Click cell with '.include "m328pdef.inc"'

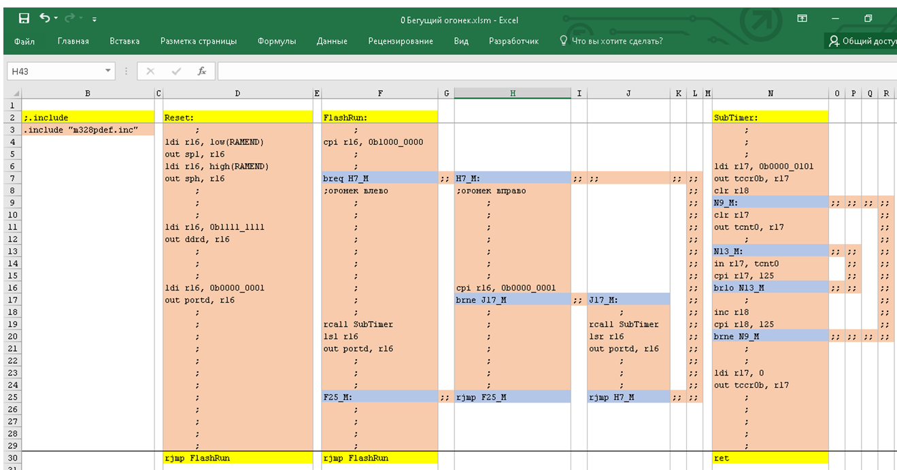coord(88,130)
